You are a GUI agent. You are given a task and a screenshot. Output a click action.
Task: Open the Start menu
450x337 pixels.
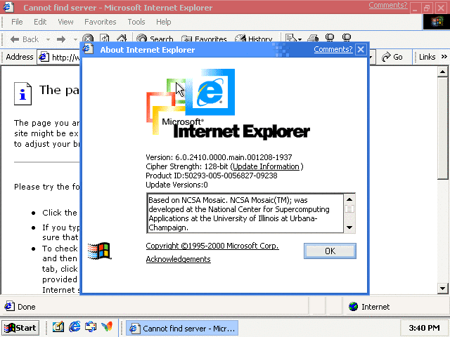click(x=20, y=328)
